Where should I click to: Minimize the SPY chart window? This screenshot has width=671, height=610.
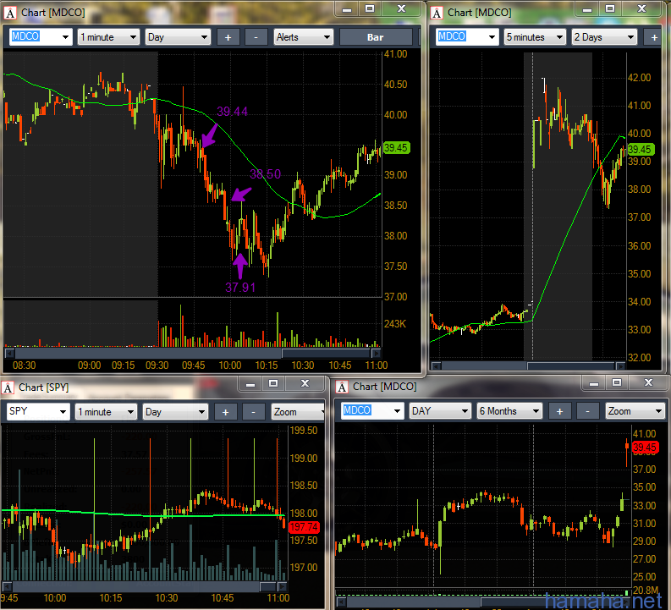point(250,384)
